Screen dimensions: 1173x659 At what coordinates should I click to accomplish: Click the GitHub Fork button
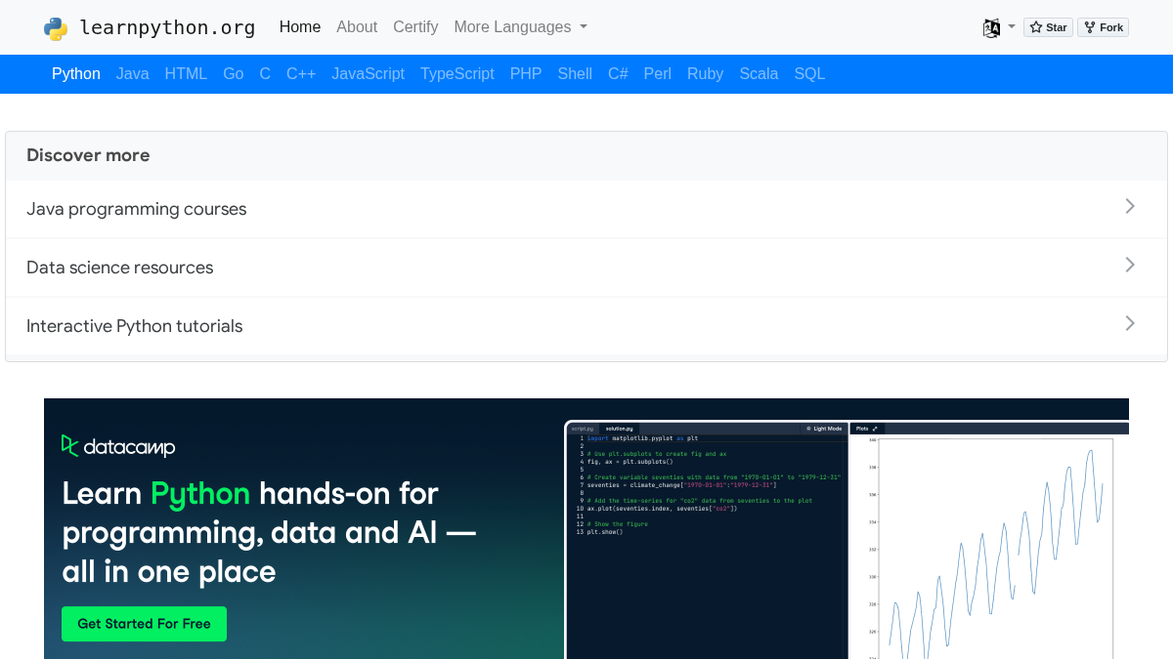(x=1103, y=27)
